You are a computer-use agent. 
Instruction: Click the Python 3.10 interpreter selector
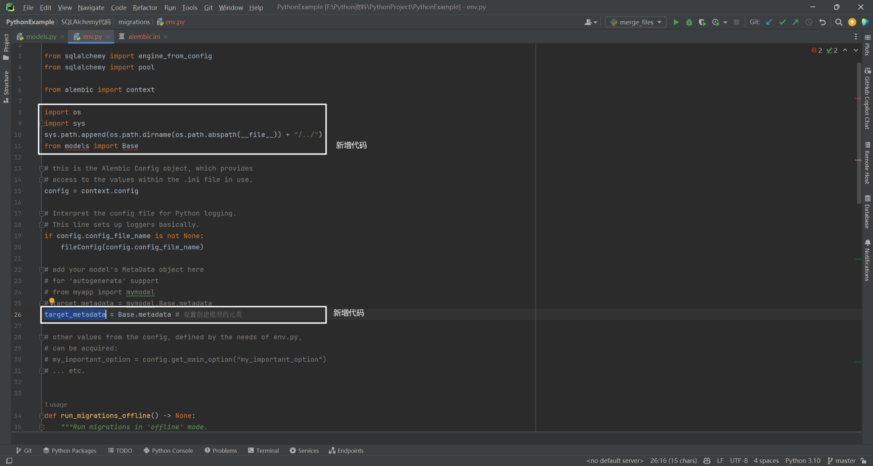pyautogui.click(x=802, y=460)
